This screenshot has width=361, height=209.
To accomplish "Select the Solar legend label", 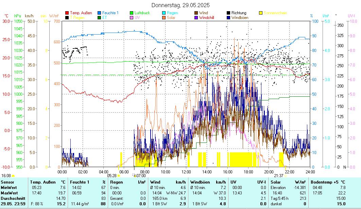I will point(171,18).
